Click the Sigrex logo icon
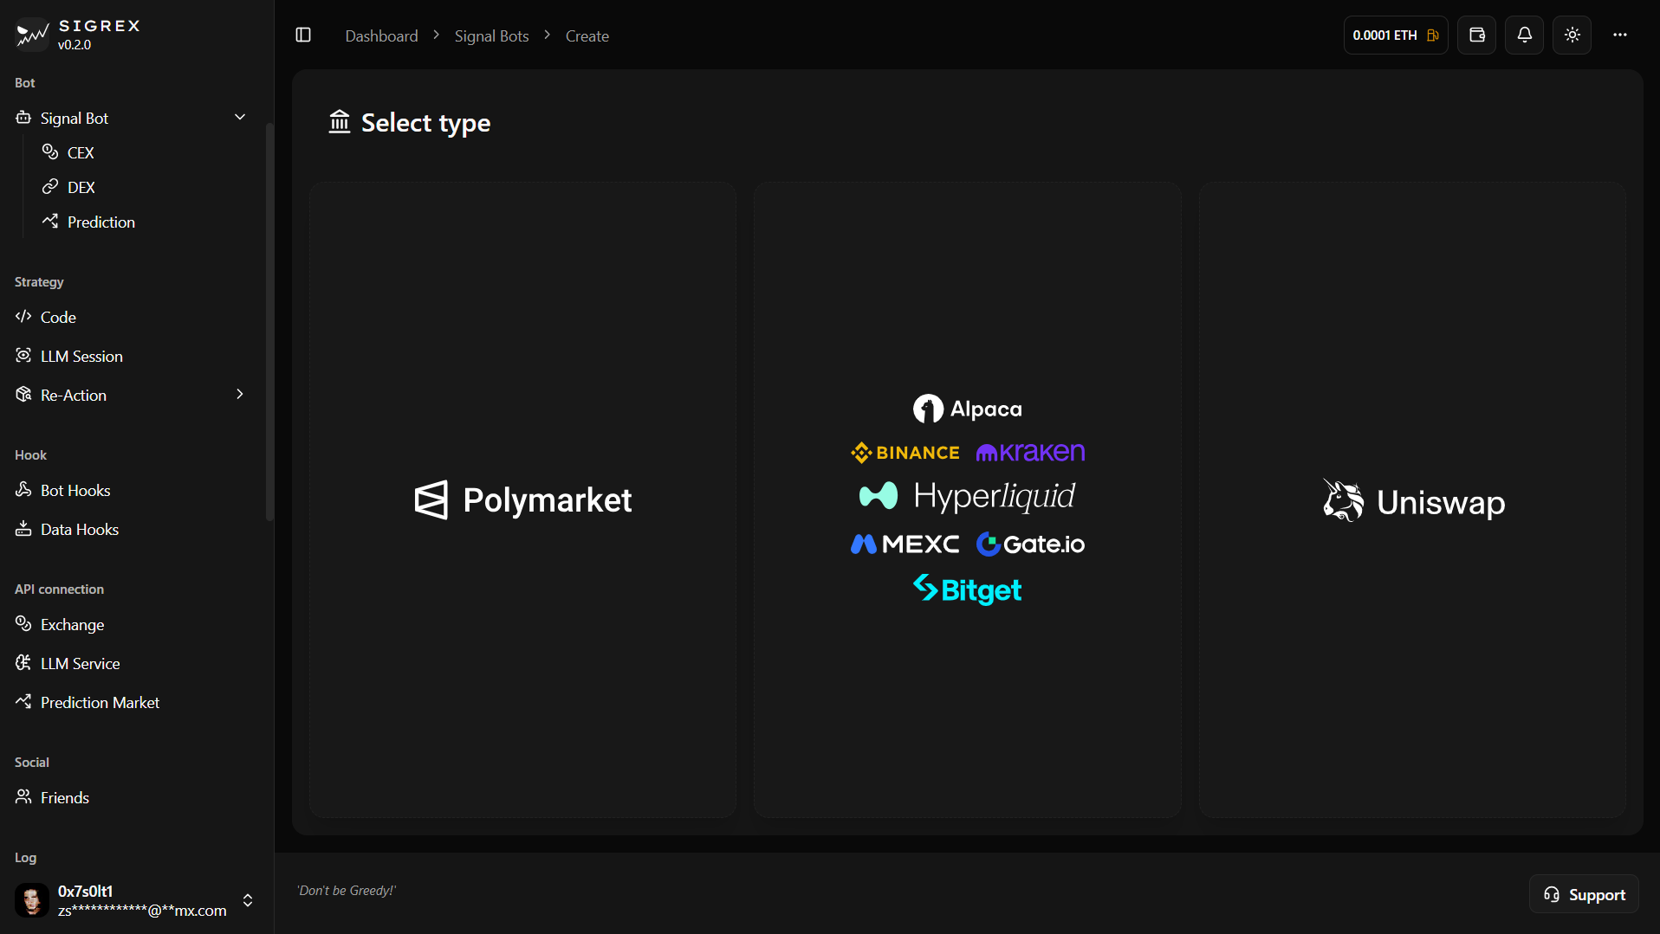The image size is (1660, 934). pos(32,35)
